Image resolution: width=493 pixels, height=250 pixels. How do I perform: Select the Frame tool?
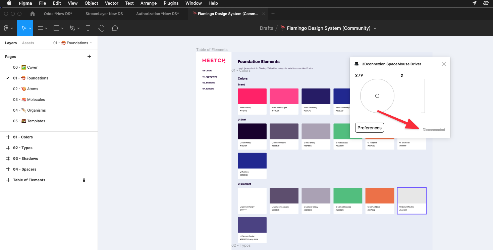[41, 28]
